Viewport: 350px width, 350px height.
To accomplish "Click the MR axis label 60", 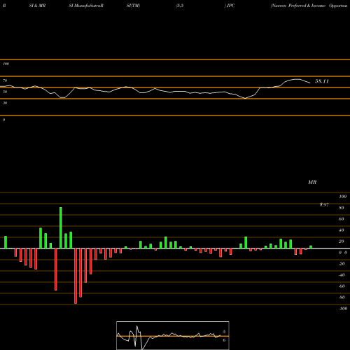I will coord(342,219).
